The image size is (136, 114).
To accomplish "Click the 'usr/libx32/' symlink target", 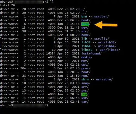I will coord(110,50).
